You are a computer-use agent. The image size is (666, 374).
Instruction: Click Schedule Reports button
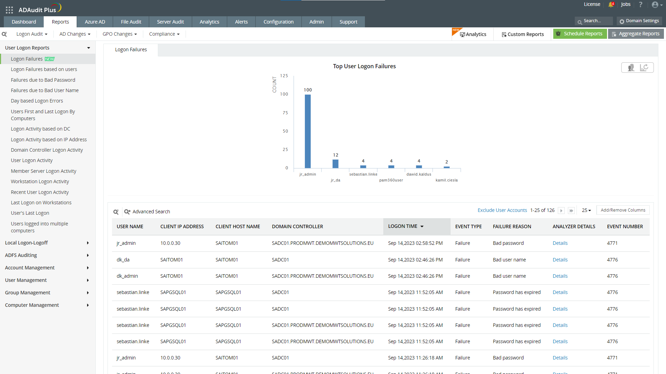coord(580,34)
